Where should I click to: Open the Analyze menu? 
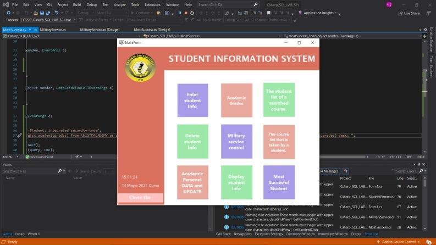[x=119, y=5]
